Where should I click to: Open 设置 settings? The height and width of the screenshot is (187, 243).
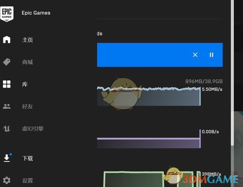pos(28,181)
